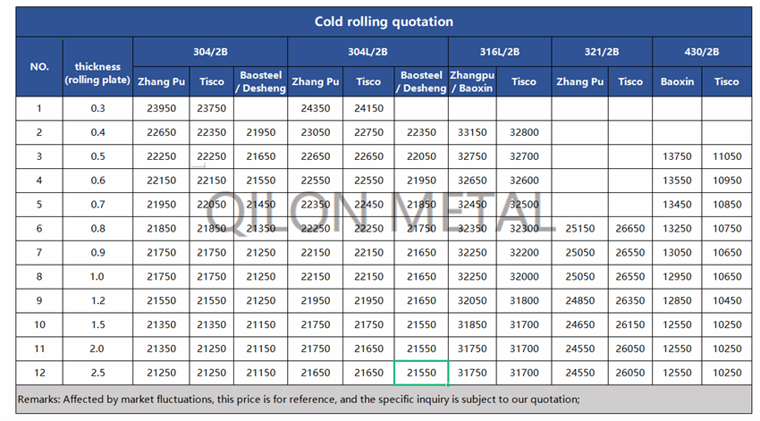Image resolution: width=760 pixels, height=421 pixels.
Task: Click the 25150 cell in row 6
Action: pos(579,229)
